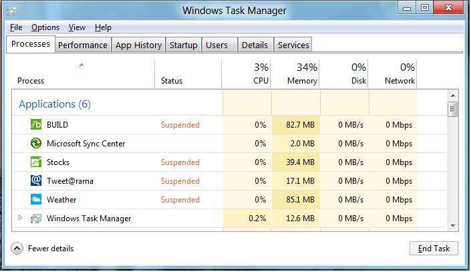This screenshot has width=471, height=272.
Task: Collapse the Applications (6) group header
Action: coord(55,104)
